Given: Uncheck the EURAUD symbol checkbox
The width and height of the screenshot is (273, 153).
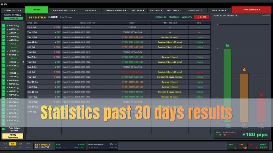Looking at the screenshot, I should [3, 55].
